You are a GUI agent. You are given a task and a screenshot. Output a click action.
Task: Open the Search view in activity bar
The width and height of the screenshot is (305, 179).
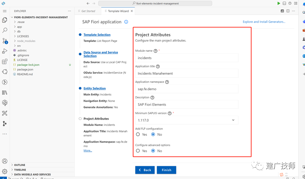pyautogui.click(x=5, y=30)
